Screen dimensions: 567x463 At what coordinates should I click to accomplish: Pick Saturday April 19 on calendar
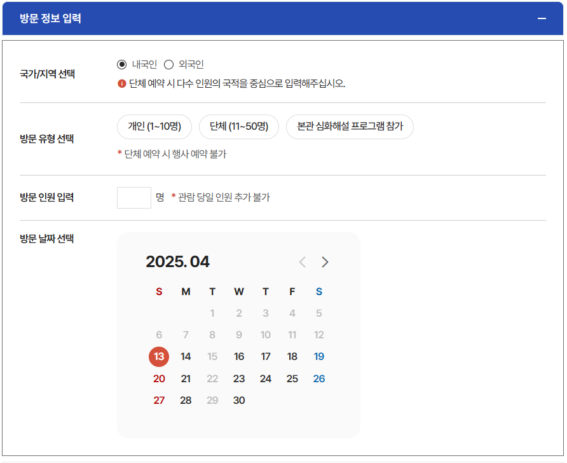coord(319,357)
